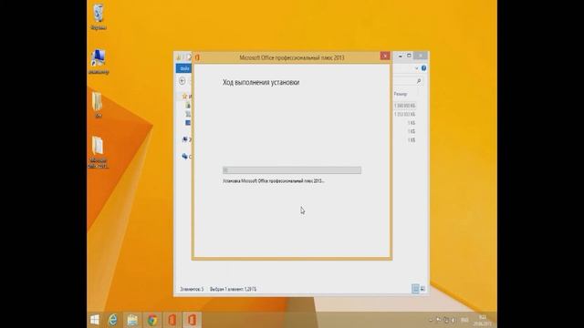Click the 'Выбран 1 элемент' status text
584x328 pixels.
pos(234,289)
